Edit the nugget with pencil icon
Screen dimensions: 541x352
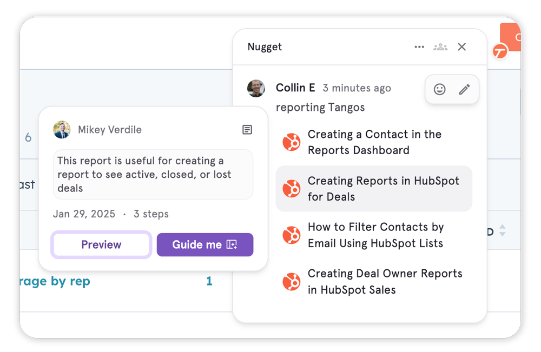(x=464, y=90)
